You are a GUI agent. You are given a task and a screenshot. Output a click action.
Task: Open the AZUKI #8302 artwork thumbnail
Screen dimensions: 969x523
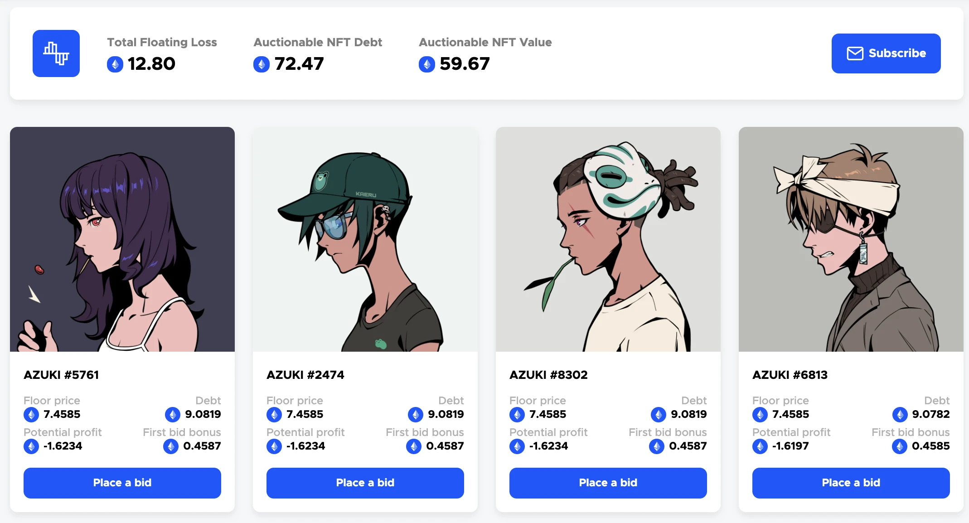pos(608,239)
